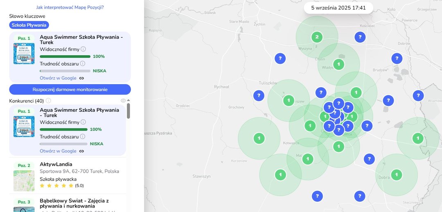Click Rozpocznij darmowe monitorowanie button
The width and height of the screenshot is (442, 212).
[70, 89]
